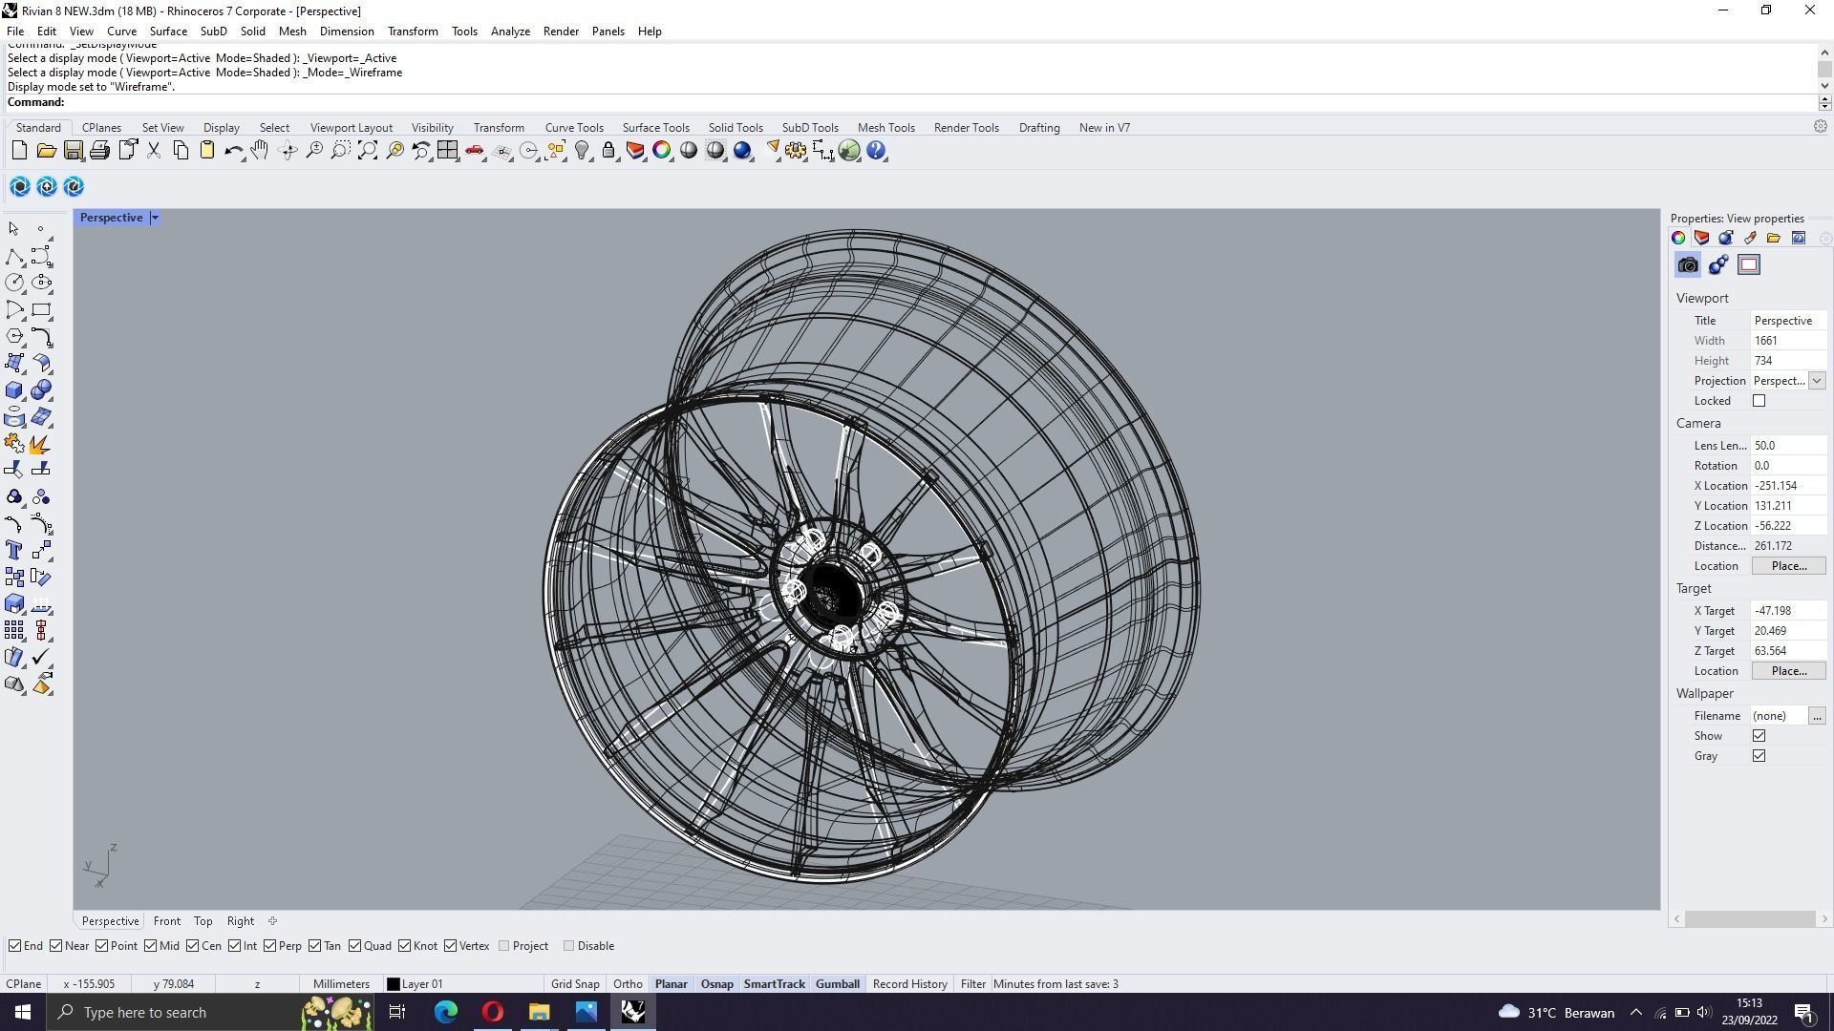Click the Zoom Extents icon
Viewport: 1834px width, 1031px height.
(x=368, y=151)
